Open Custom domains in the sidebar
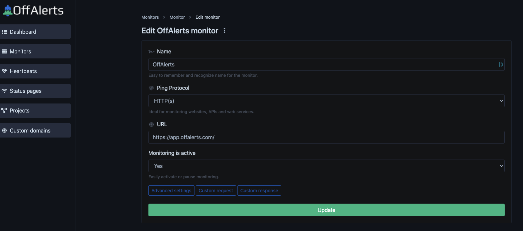Viewport: 523px width, 231px height. (x=35, y=131)
